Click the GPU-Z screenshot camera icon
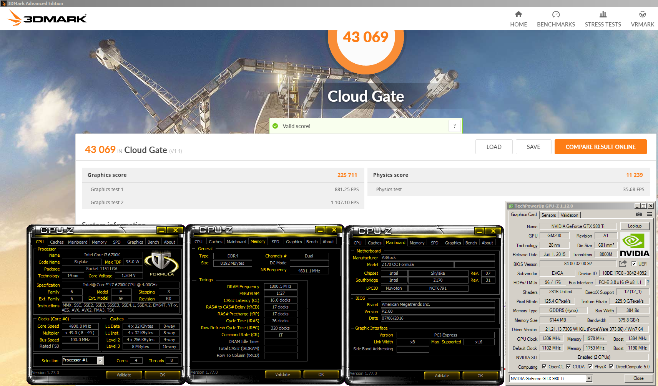Viewport: 658px width, 386px height. (638, 214)
